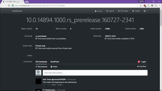162x91 pixels.
Task: Expand the Disqus Login dropdown
Action: pyautogui.click(x=144, y=62)
